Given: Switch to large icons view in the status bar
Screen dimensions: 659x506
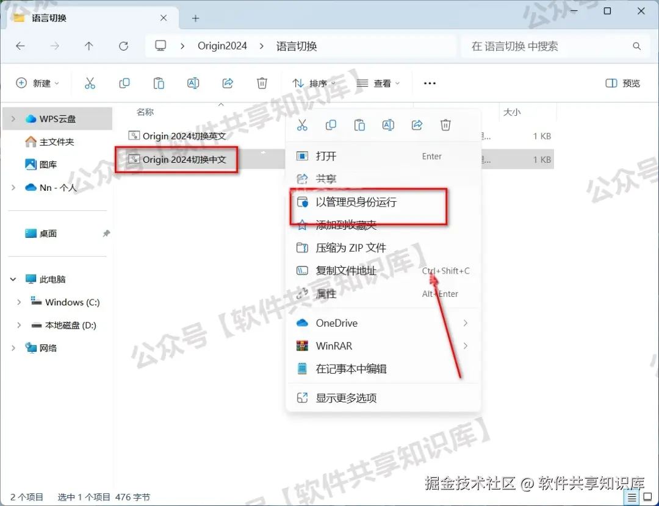Looking at the screenshot, I should (x=647, y=497).
